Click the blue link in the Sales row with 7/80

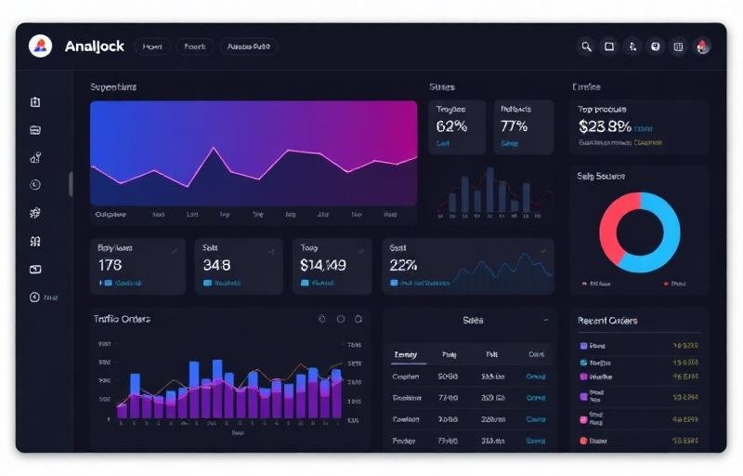click(536, 398)
